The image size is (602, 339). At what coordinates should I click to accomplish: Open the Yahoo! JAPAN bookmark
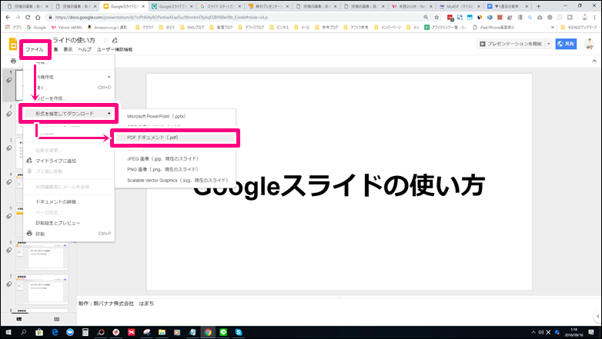(x=66, y=27)
